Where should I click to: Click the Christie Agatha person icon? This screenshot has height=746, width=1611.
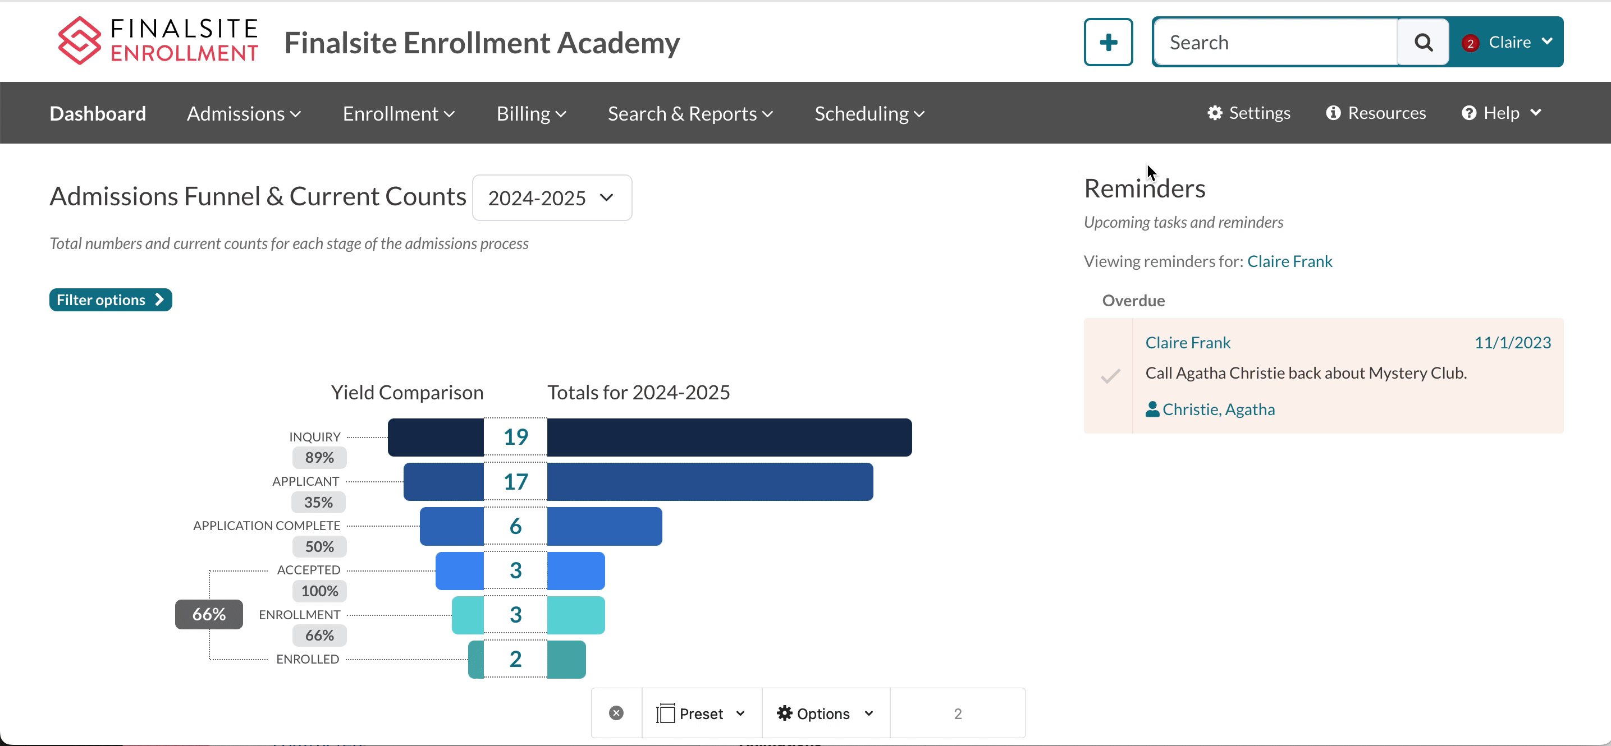1152,408
